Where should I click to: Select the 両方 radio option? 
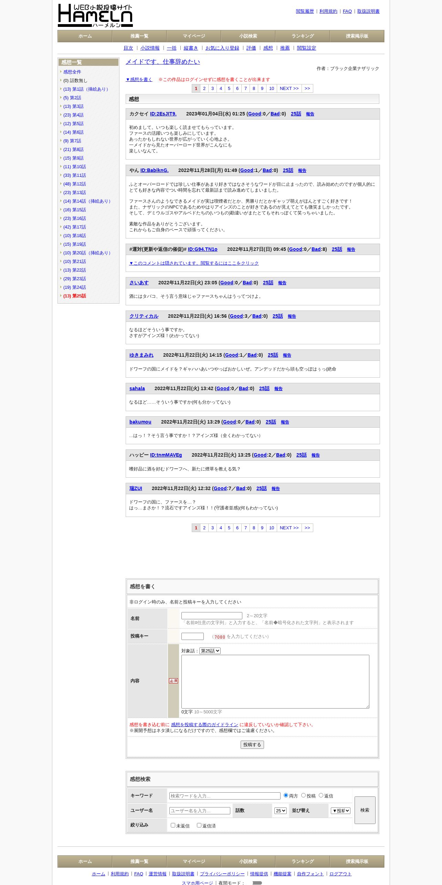286,795
